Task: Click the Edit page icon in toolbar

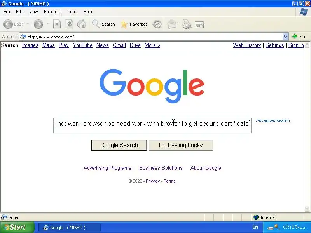Action: 199,24
